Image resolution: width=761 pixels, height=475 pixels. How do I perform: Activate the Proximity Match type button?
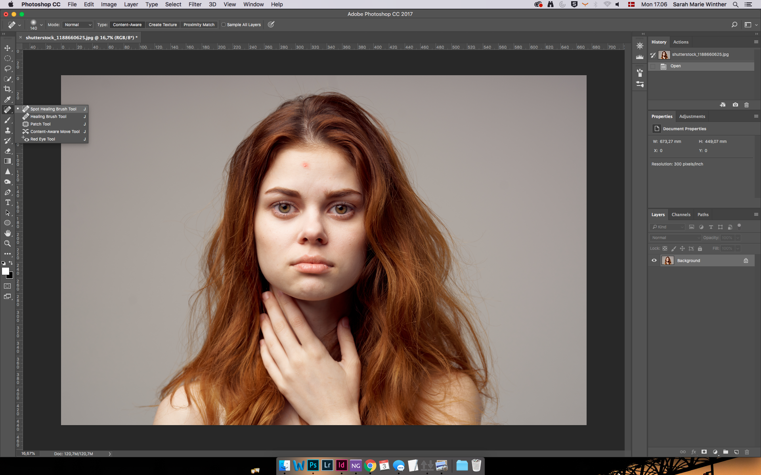click(199, 24)
